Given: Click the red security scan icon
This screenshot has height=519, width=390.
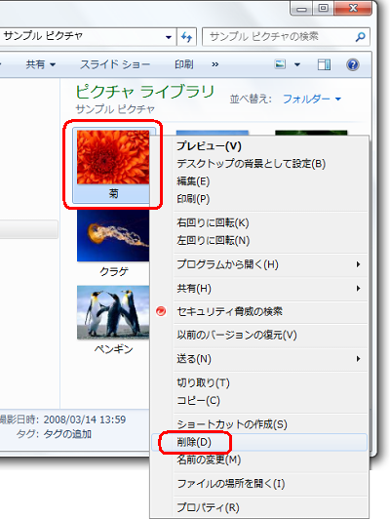Looking at the screenshot, I should 161,311.
